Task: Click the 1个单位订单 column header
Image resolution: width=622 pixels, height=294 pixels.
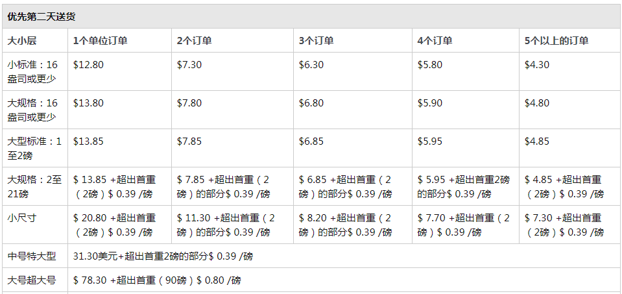Action: pyautogui.click(x=100, y=40)
